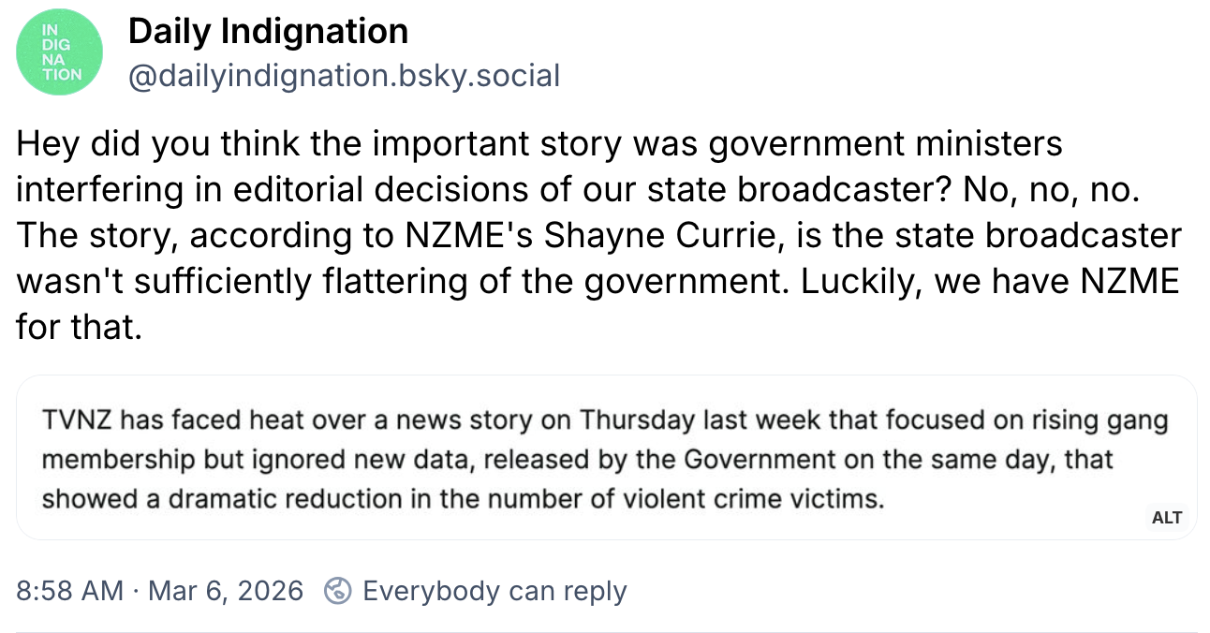Open the ALT badge on the image

point(1167,517)
